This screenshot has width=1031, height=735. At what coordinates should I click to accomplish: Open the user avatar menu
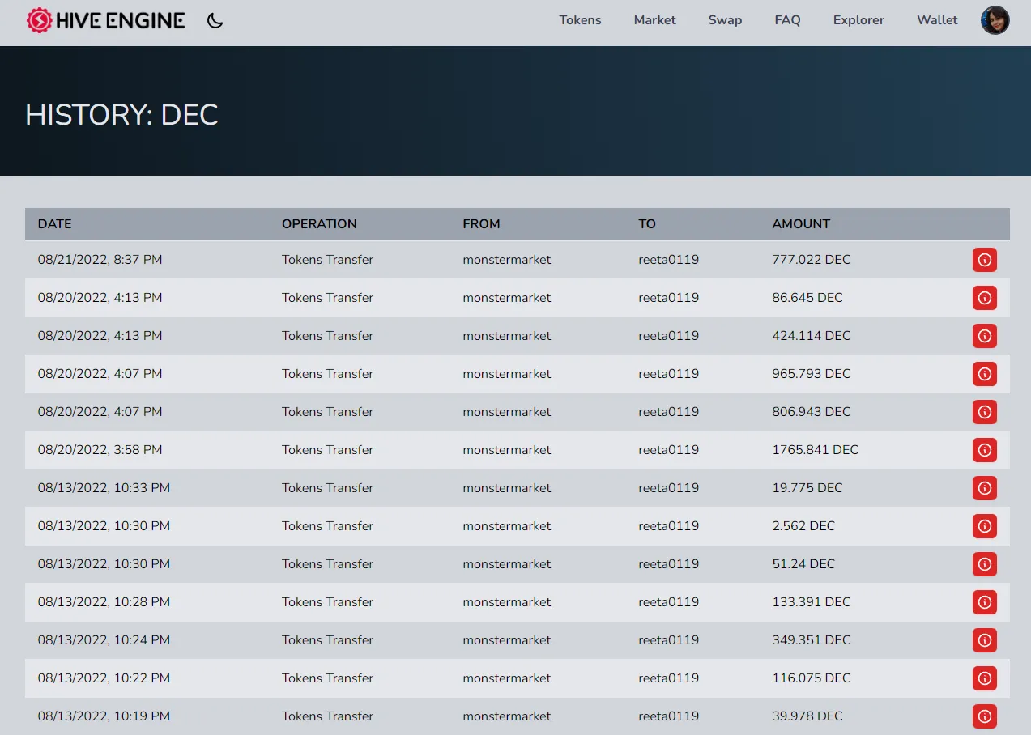(995, 20)
